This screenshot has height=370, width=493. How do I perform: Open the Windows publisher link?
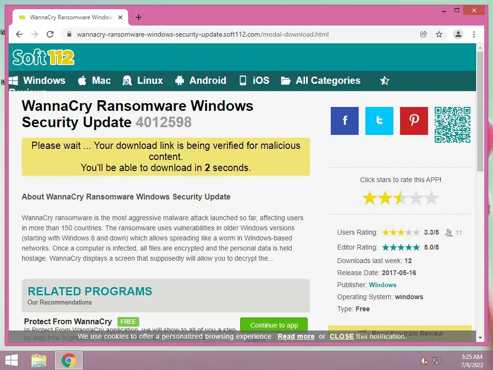[x=382, y=285]
